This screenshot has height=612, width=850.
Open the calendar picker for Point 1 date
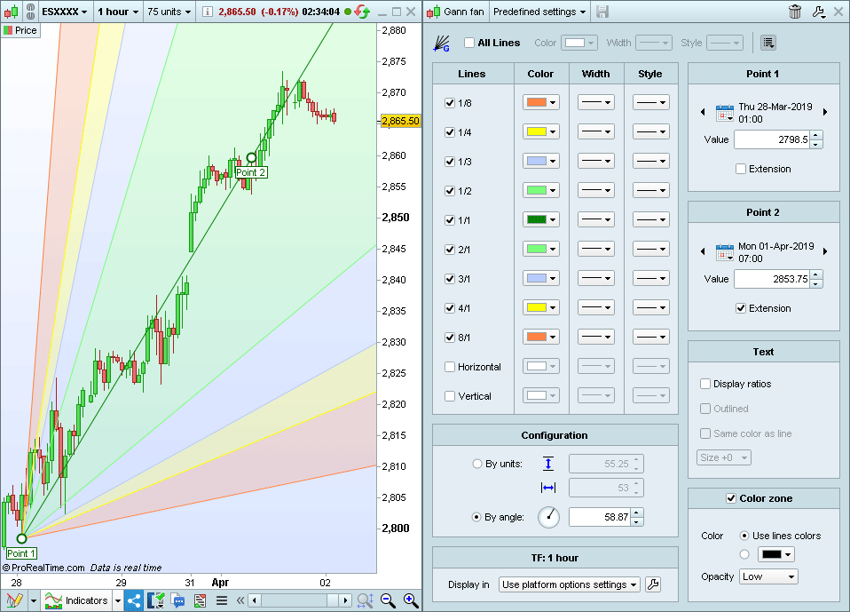click(x=724, y=112)
